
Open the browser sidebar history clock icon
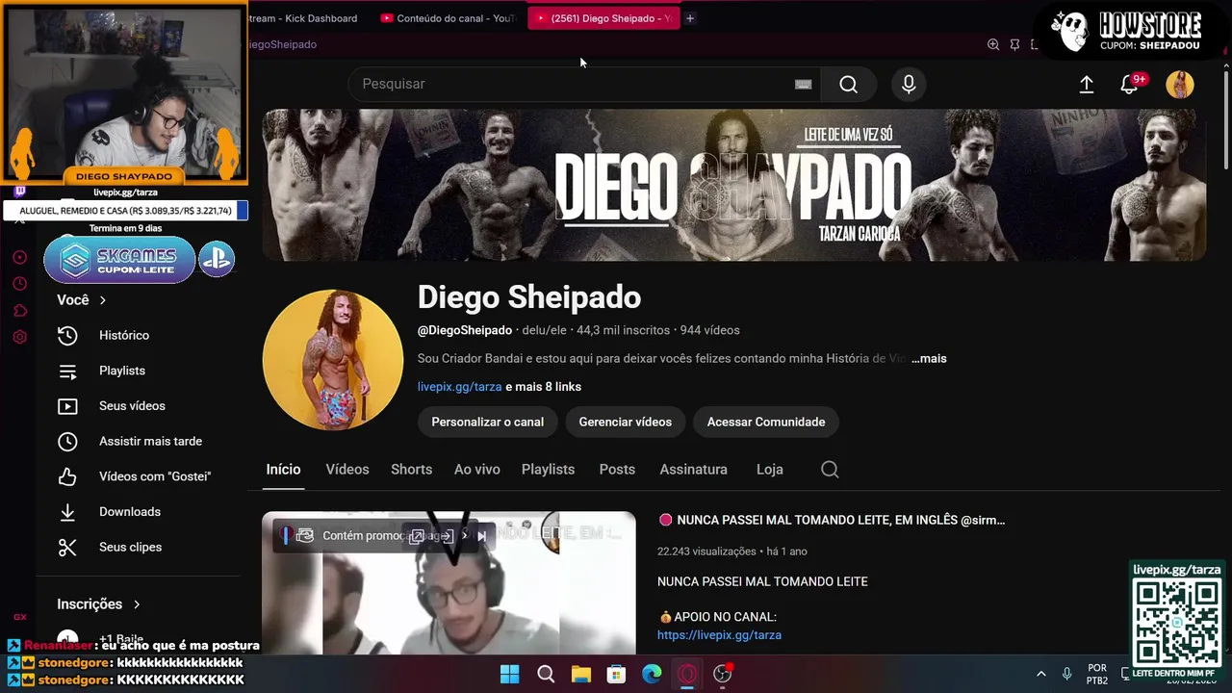[19, 284]
